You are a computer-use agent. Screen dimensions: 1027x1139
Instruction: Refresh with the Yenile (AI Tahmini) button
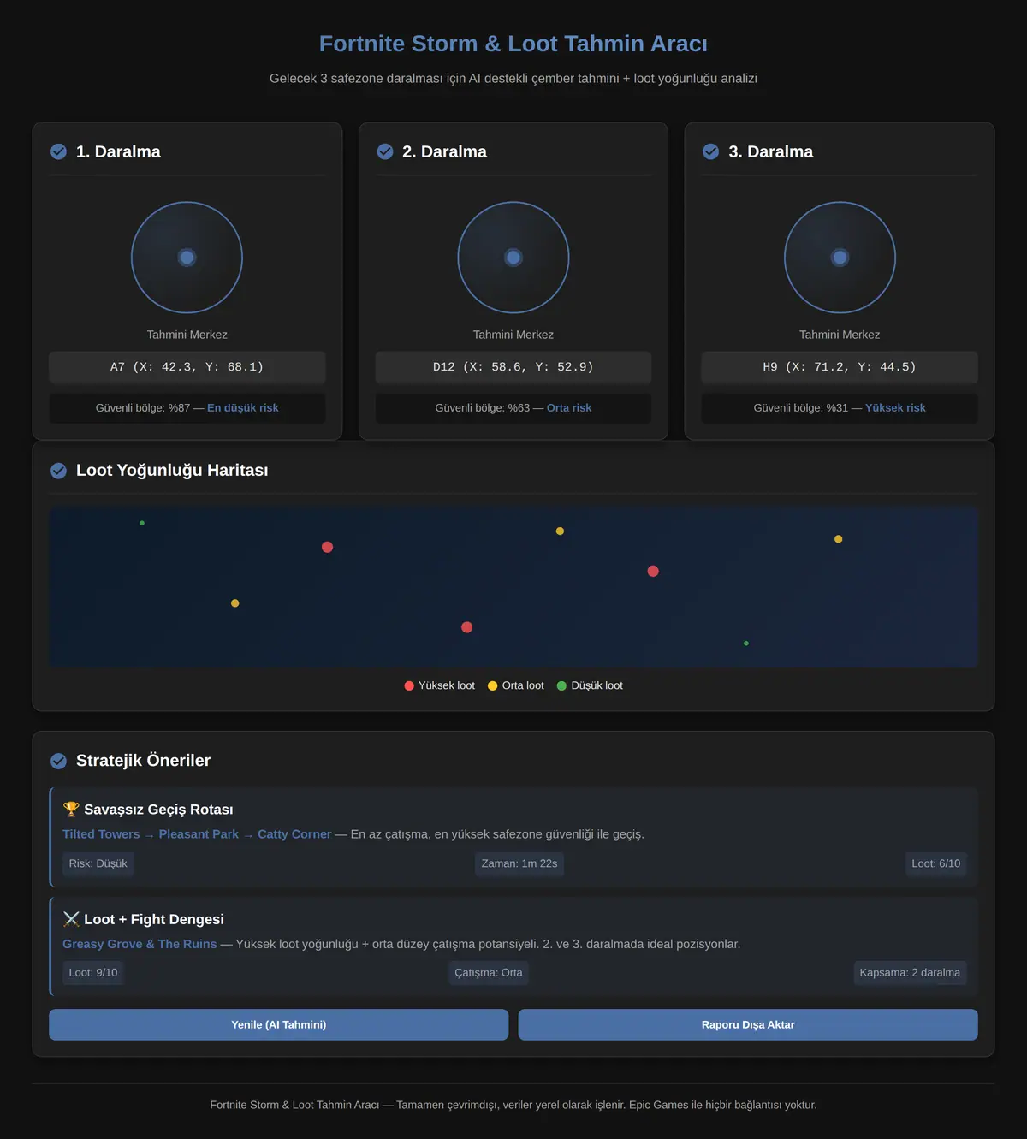(x=278, y=1025)
